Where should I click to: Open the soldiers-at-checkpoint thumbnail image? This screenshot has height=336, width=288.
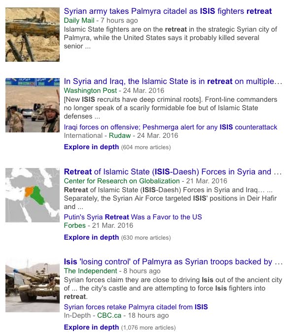[33, 105]
